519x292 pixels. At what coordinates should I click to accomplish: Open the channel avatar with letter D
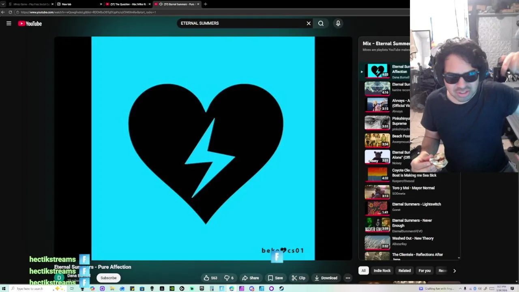point(59,278)
